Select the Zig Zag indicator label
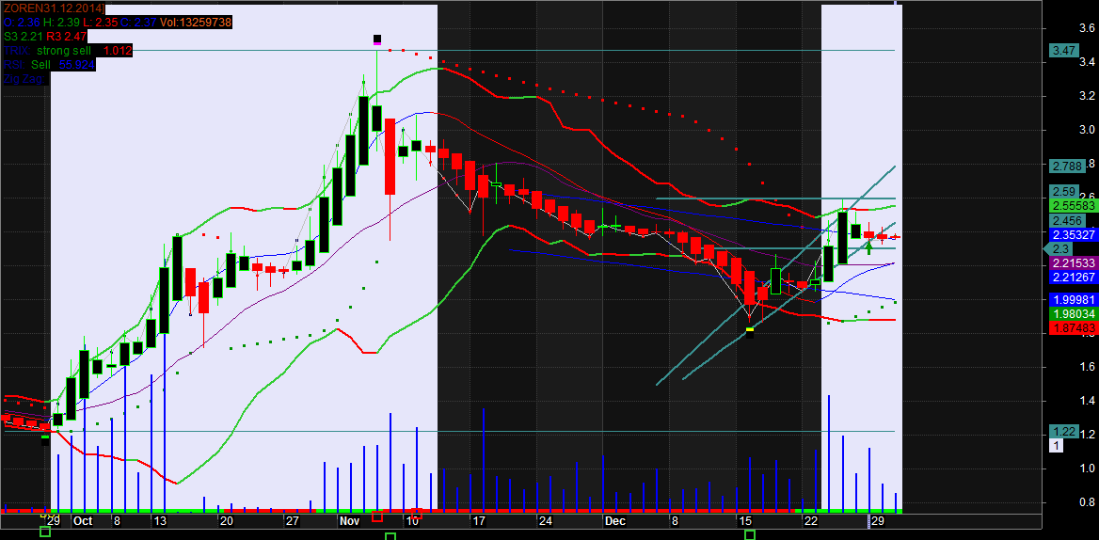 23,78
